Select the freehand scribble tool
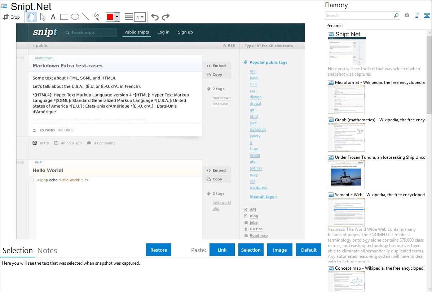Viewport: 432px width, 292px height. pyautogui.click(x=97, y=17)
